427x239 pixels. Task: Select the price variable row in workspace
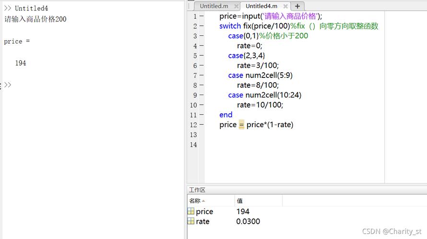pyautogui.click(x=307, y=211)
